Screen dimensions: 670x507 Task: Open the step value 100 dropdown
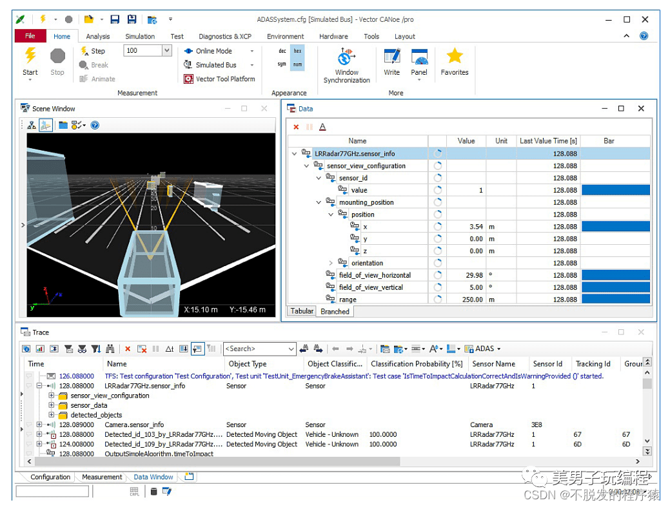(166, 50)
